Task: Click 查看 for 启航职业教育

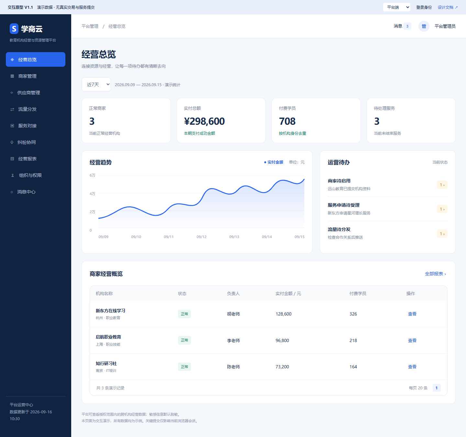Action: coord(412,340)
